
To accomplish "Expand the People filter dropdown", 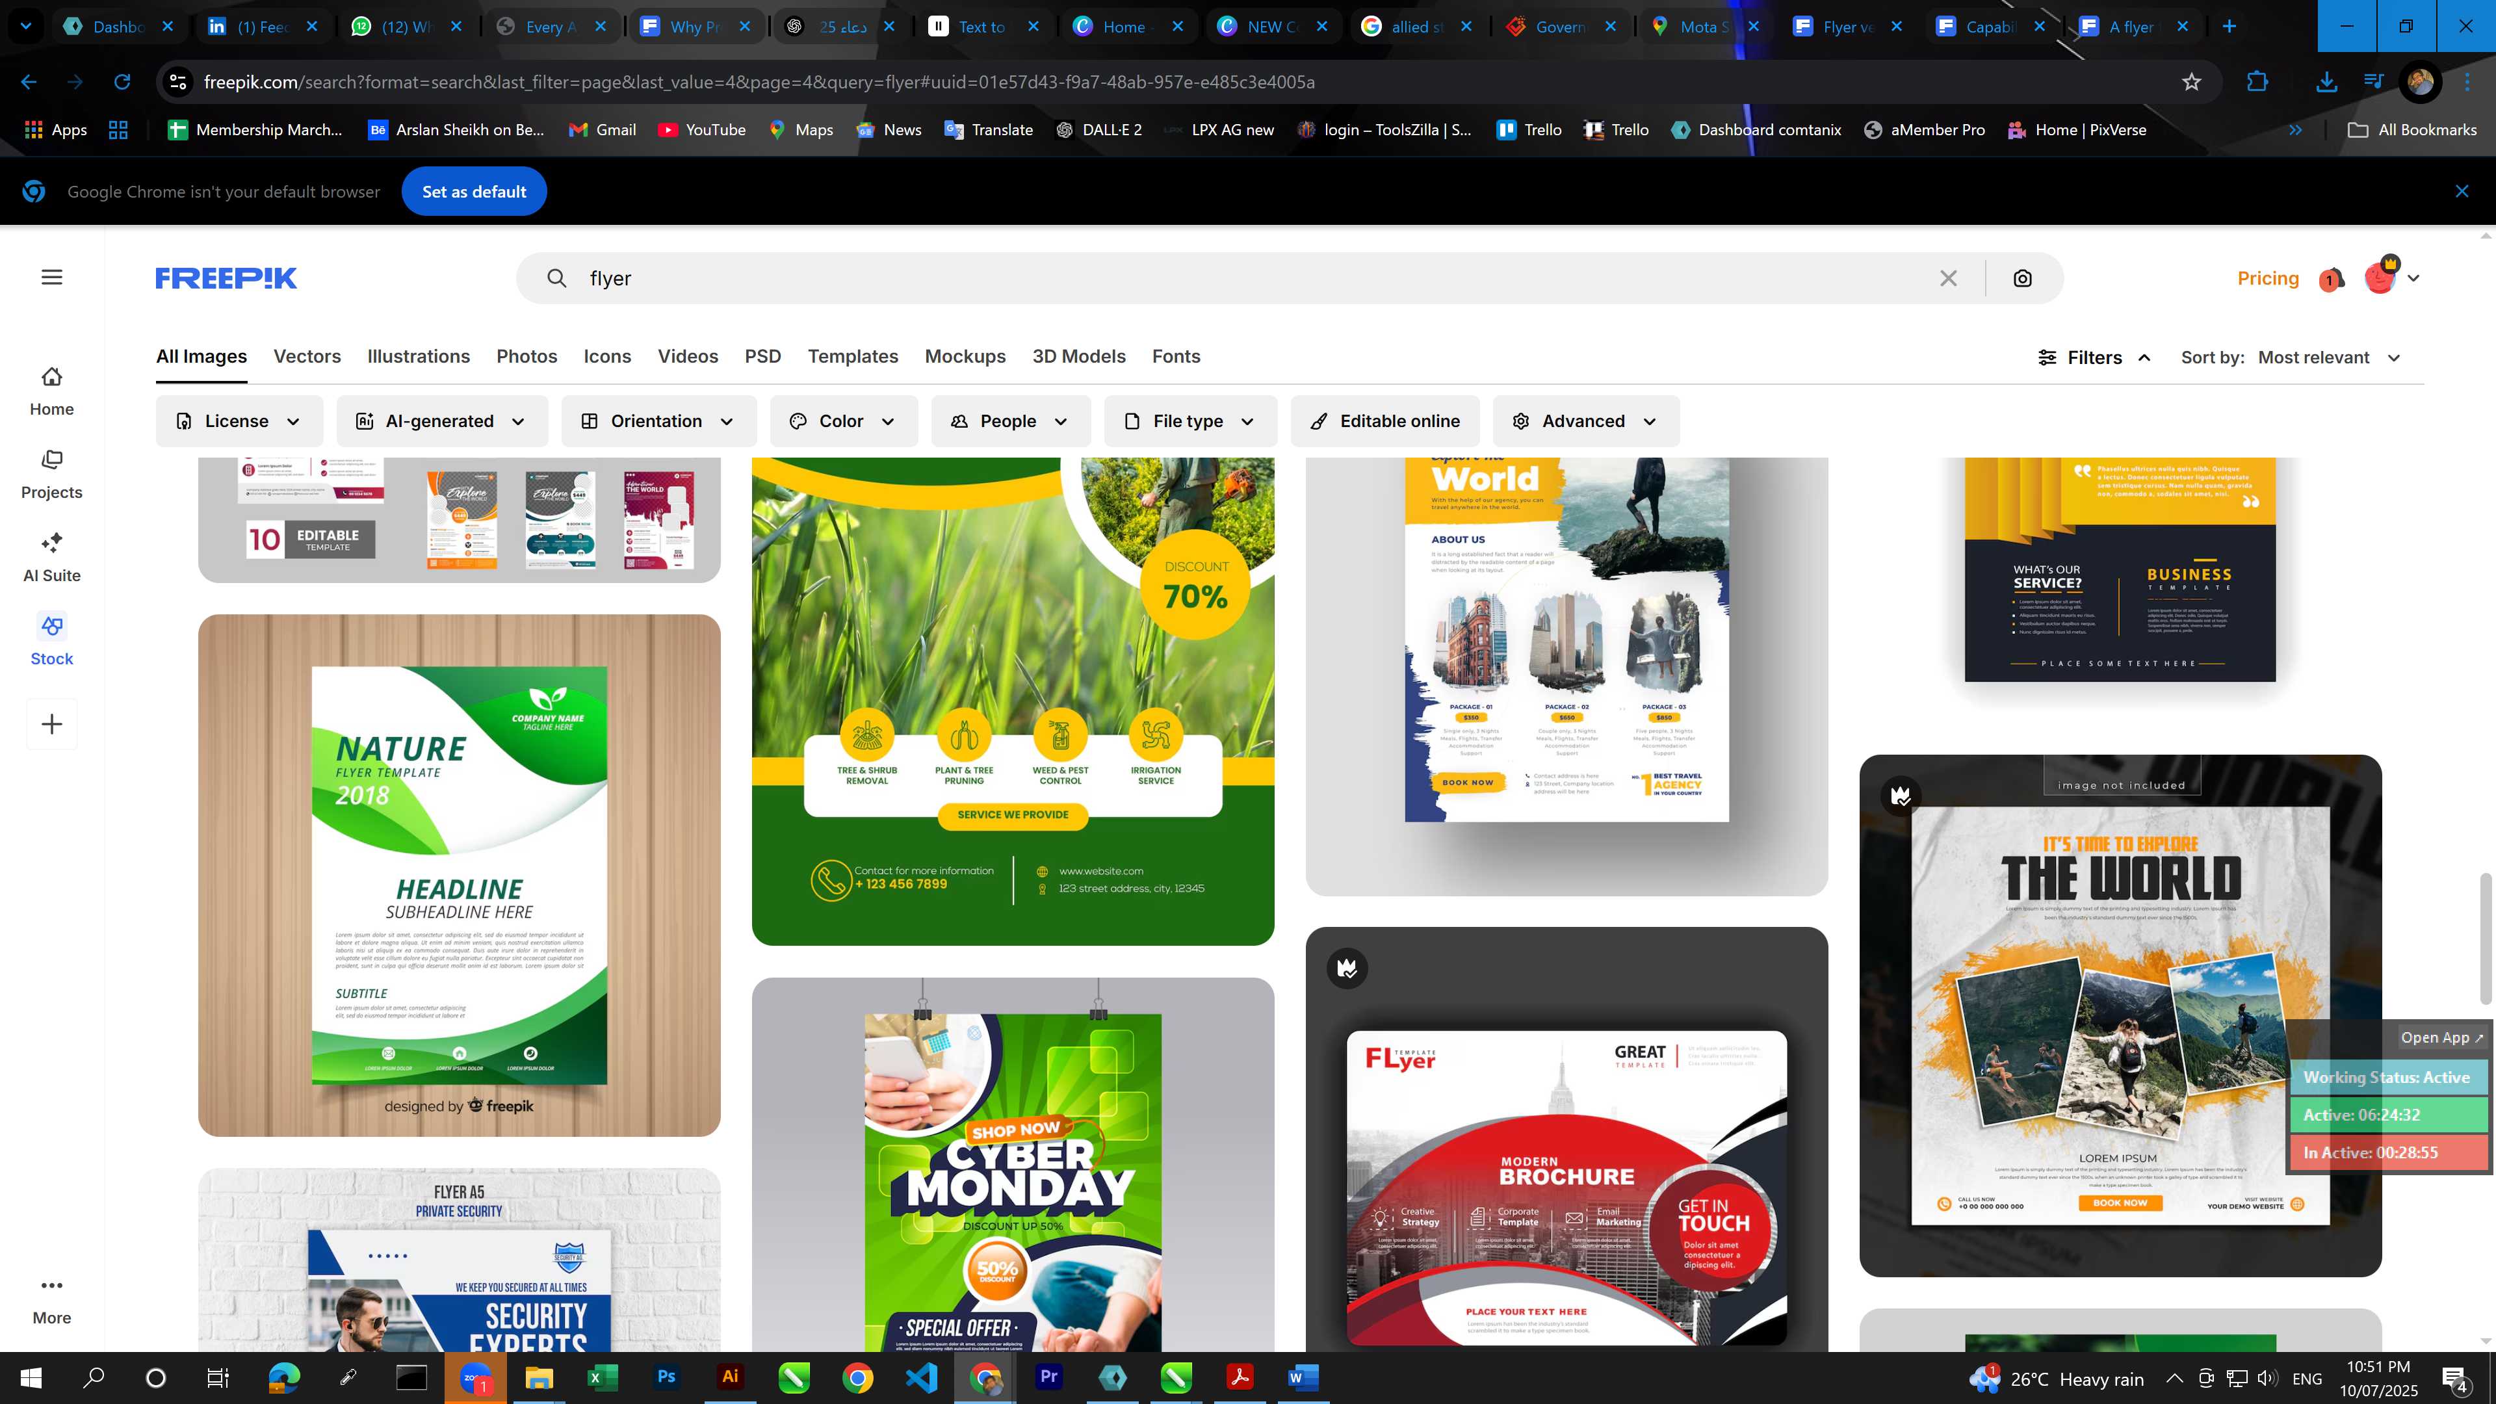I will pyautogui.click(x=1011, y=421).
